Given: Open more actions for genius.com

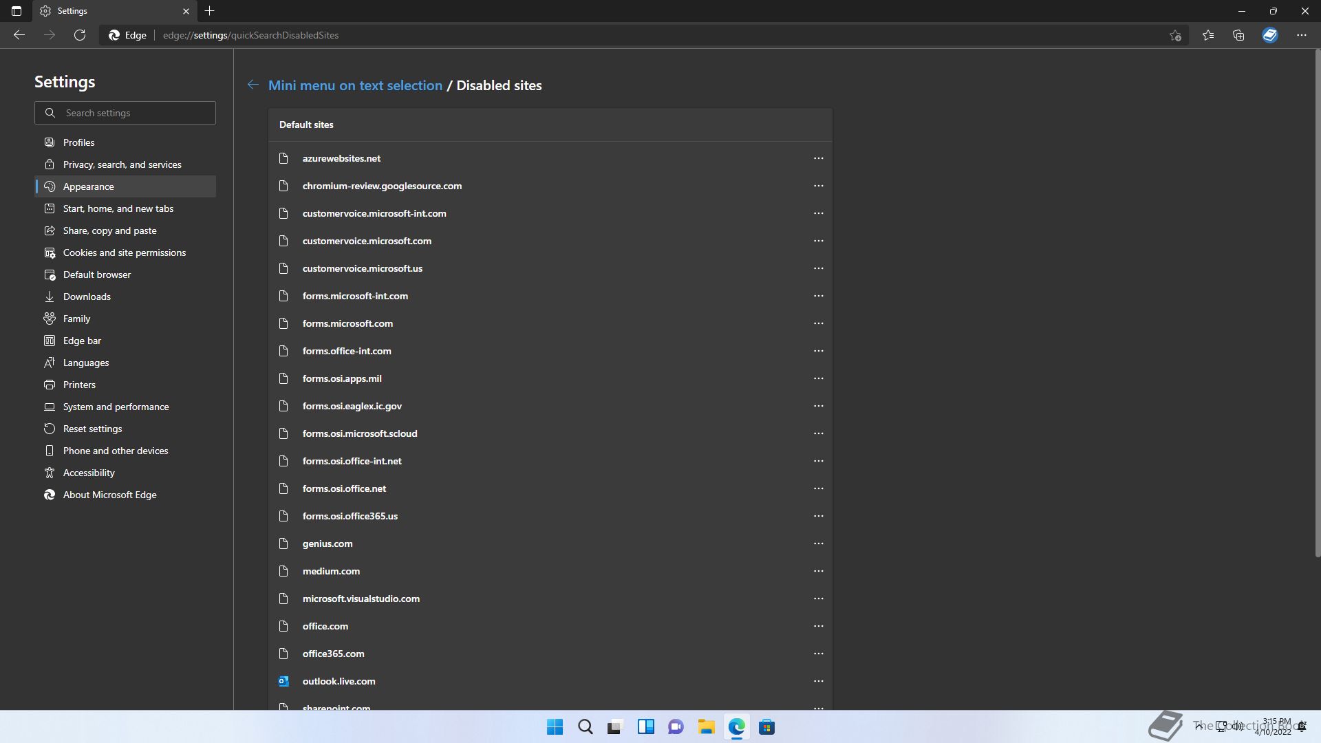Looking at the screenshot, I should [x=818, y=543].
